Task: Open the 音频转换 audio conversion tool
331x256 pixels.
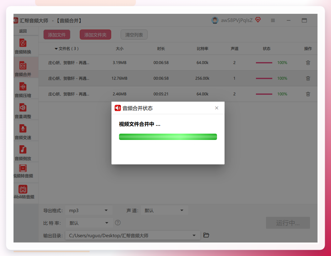Action: [23, 46]
